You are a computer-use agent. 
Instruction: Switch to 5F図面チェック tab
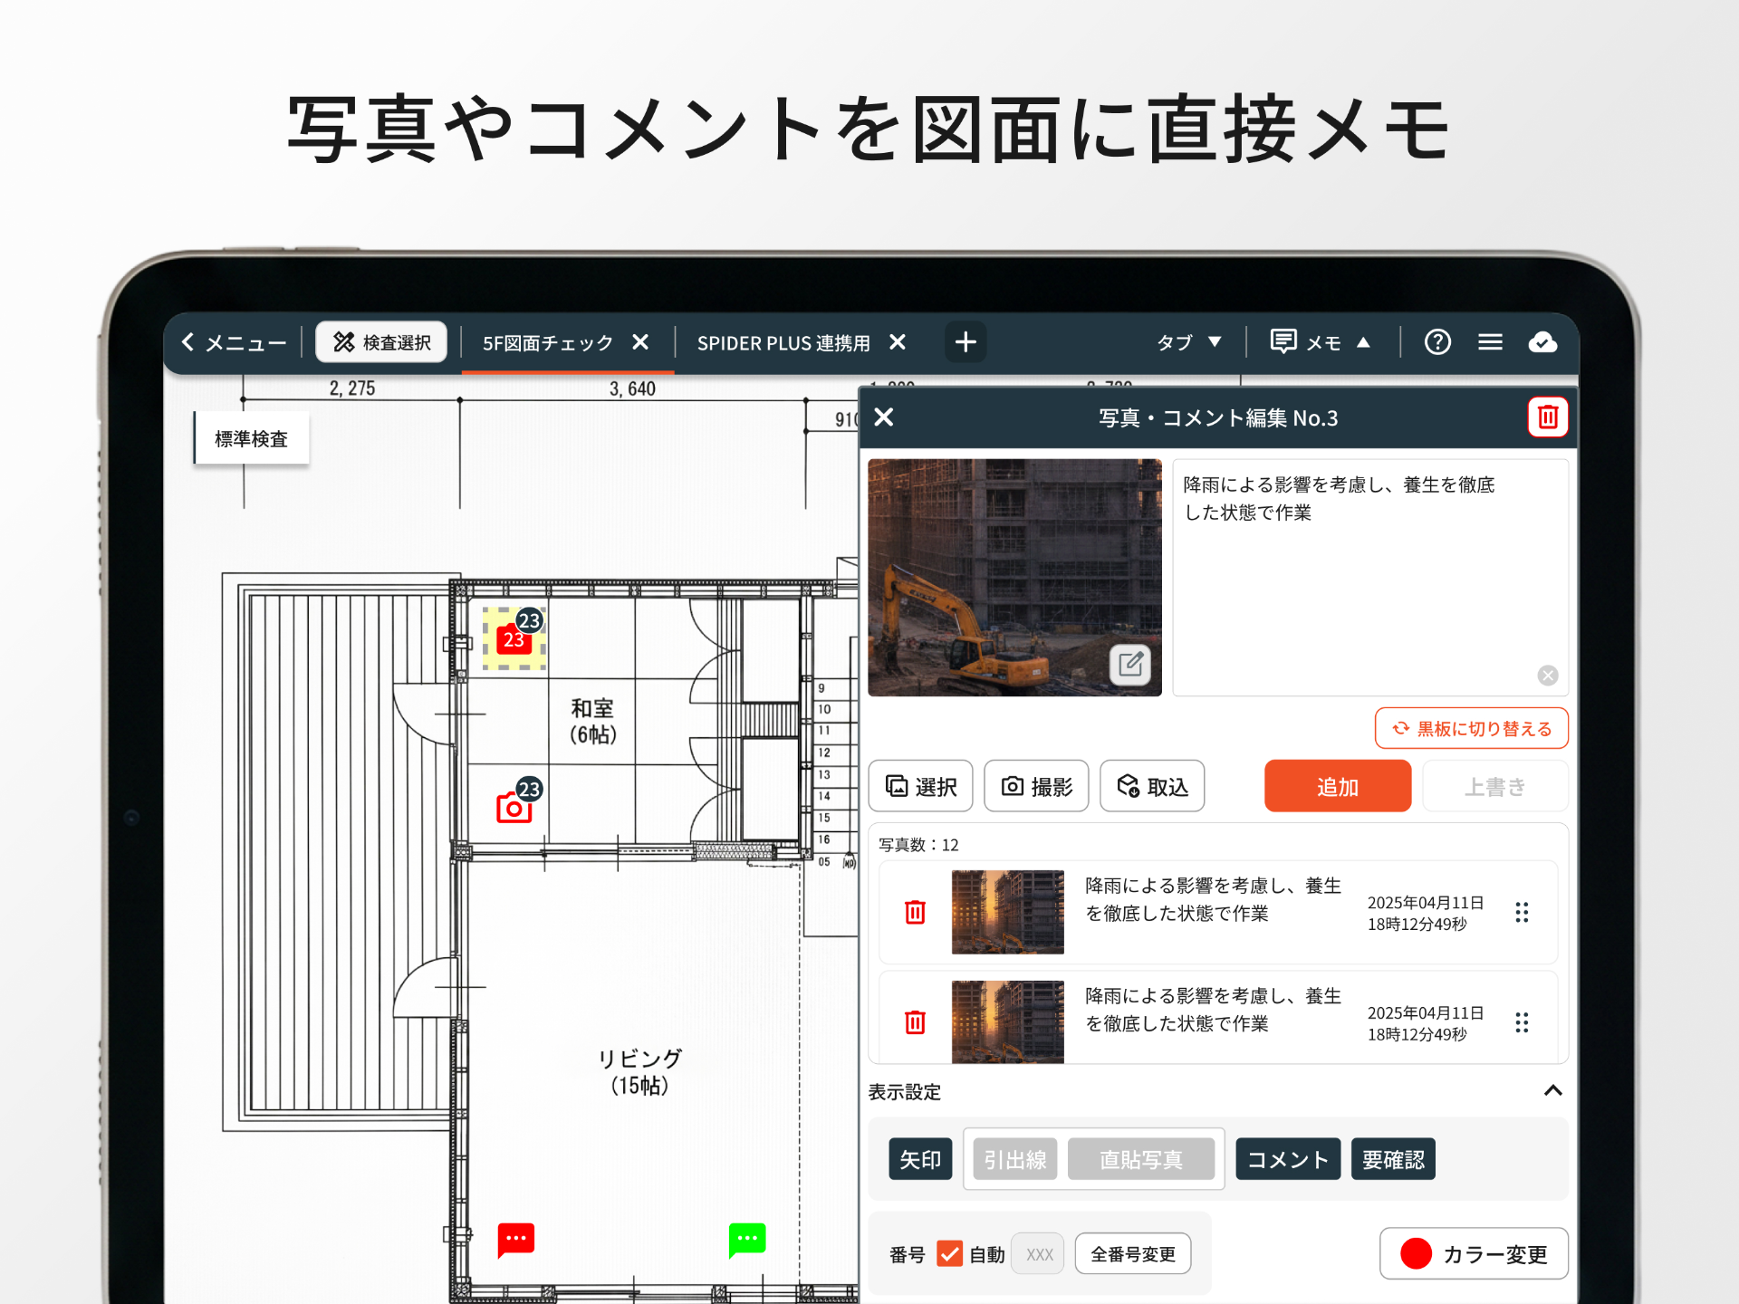click(x=547, y=343)
